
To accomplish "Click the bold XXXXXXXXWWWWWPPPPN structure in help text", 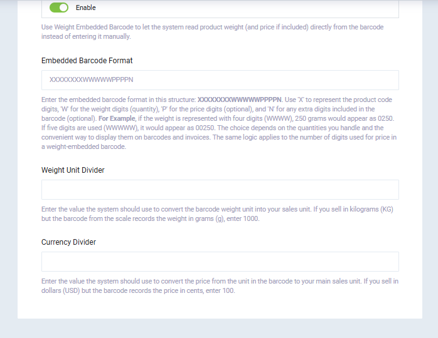I will (x=239, y=100).
